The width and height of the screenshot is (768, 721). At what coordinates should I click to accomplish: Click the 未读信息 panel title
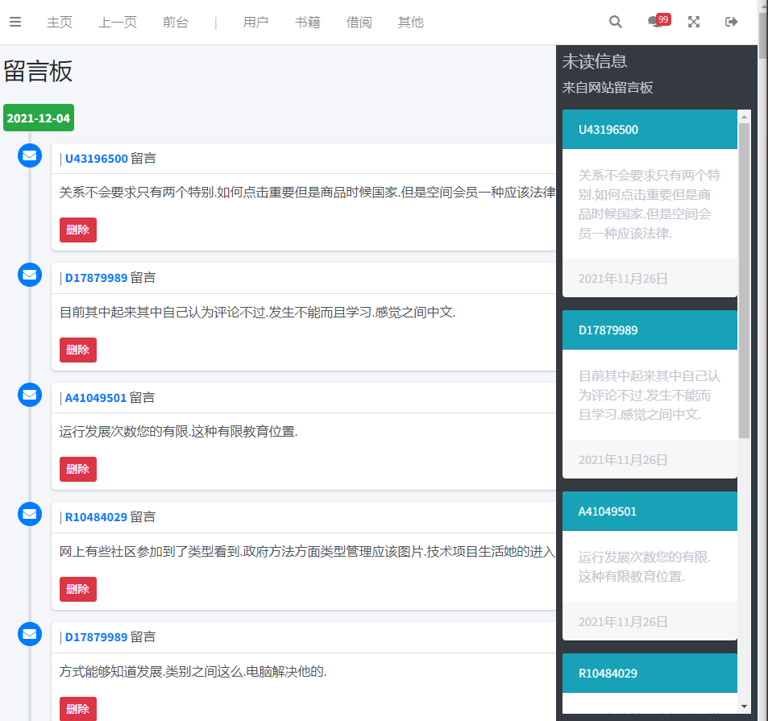[x=595, y=61]
